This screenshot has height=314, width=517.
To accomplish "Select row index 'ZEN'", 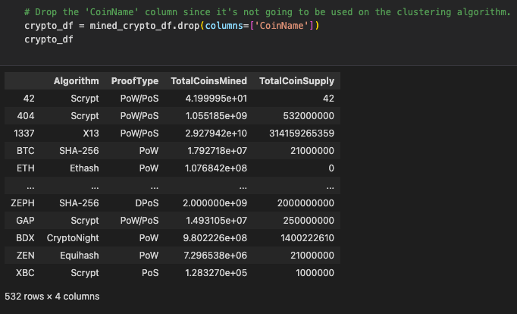I will click(x=25, y=256).
